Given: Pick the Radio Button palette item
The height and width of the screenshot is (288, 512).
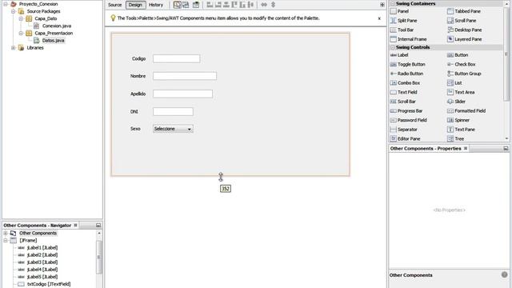Looking at the screenshot, I should pos(406,74).
